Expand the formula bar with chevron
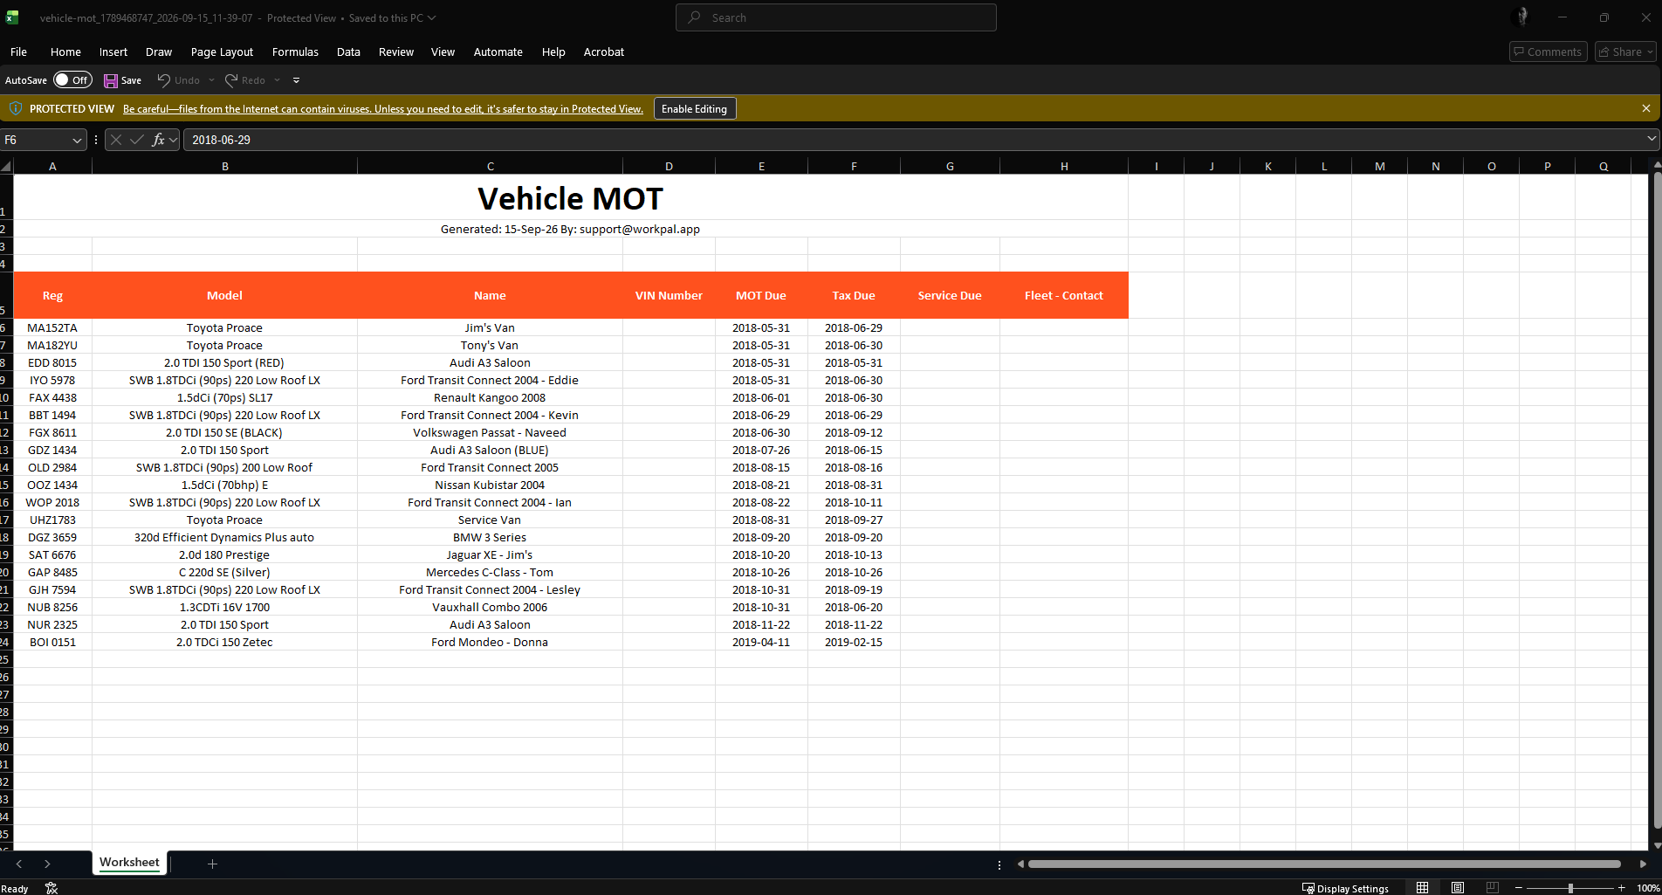 [1652, 139]
